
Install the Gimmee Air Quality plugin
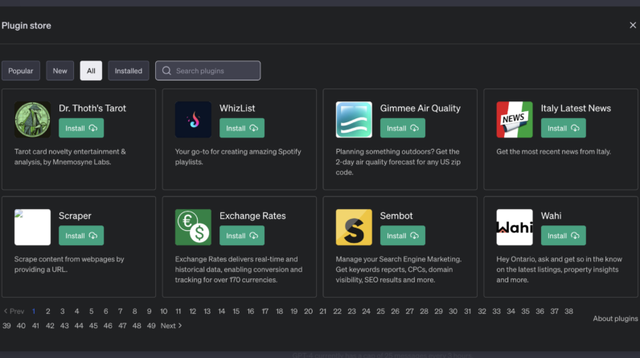click(403, 128)
